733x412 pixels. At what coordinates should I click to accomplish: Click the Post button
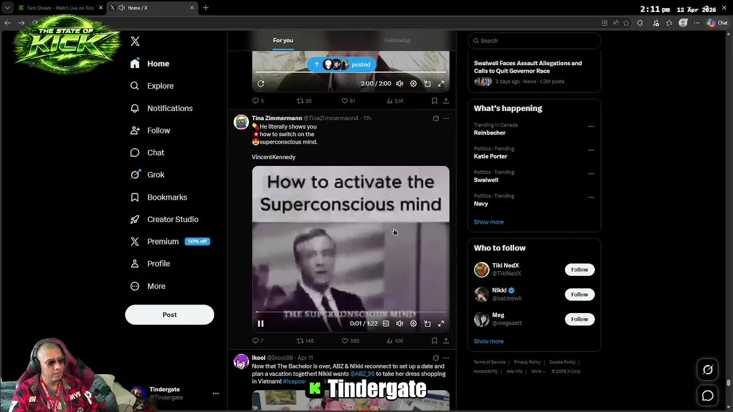coord(170,315)
